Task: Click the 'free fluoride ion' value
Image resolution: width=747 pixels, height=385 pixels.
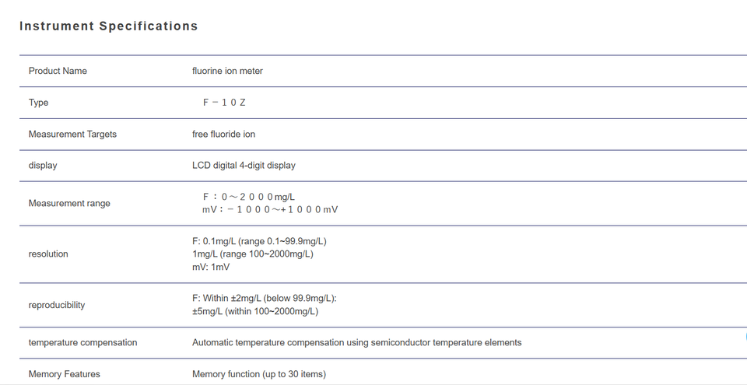Action: point(223,134)
